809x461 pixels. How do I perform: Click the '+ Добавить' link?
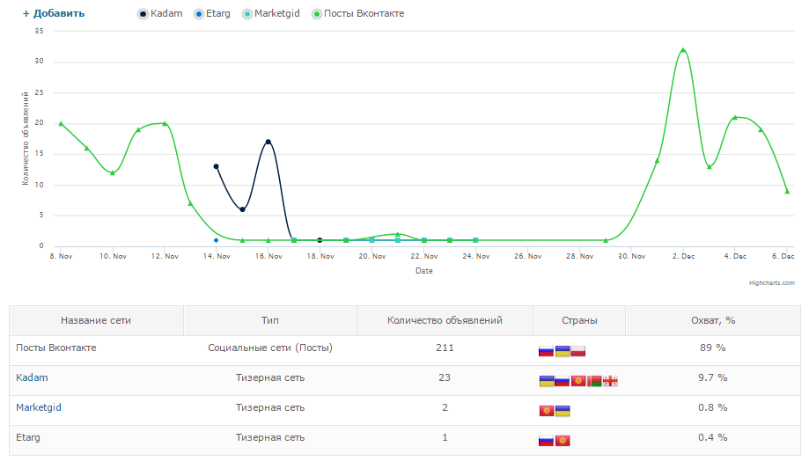click(x=54, y=13)
